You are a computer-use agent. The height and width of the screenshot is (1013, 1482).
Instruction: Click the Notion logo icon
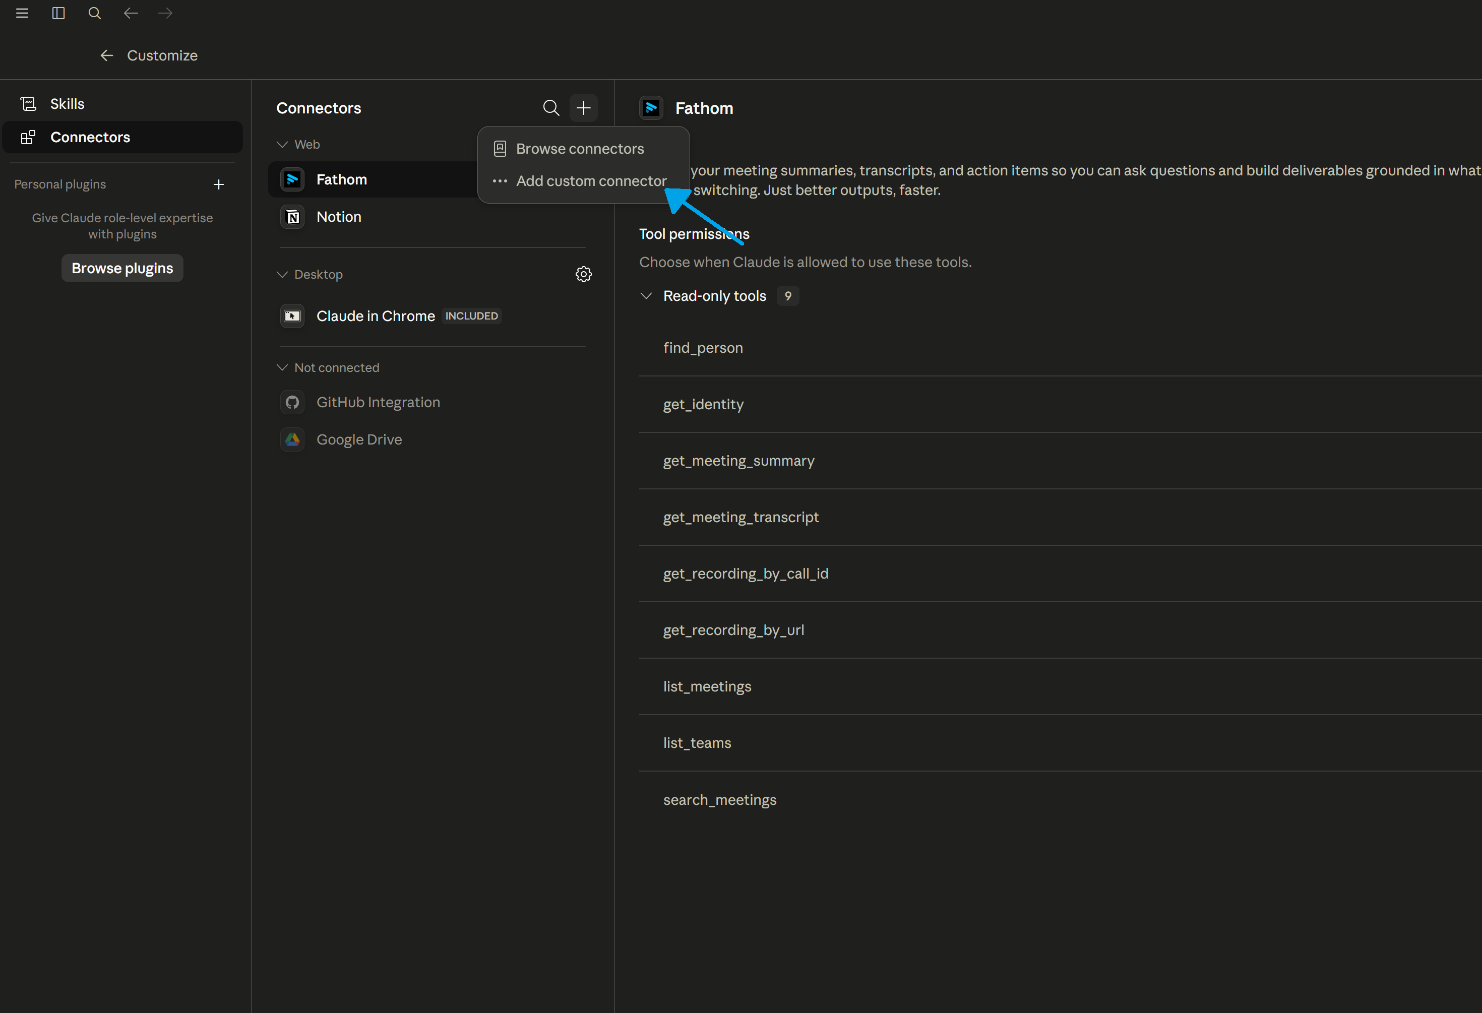tap(293, 217)
